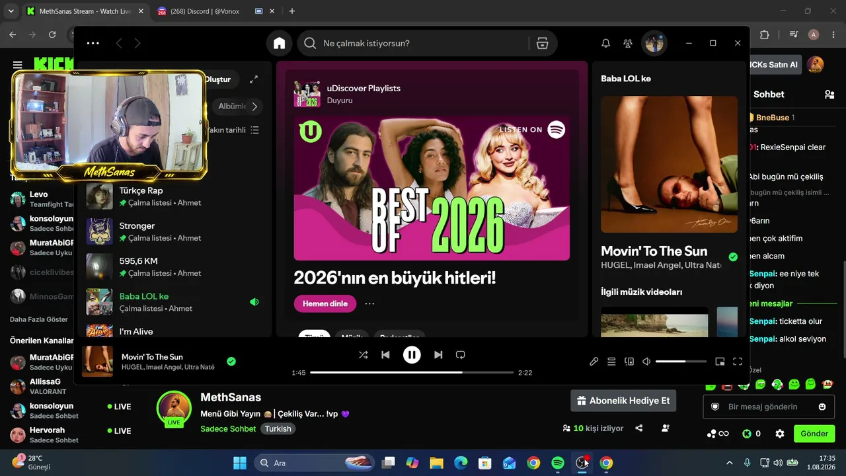Open the Spotify profile avatar menu
Image resolution: width=846 pixels, height=476 pixels.
point(654,43)
